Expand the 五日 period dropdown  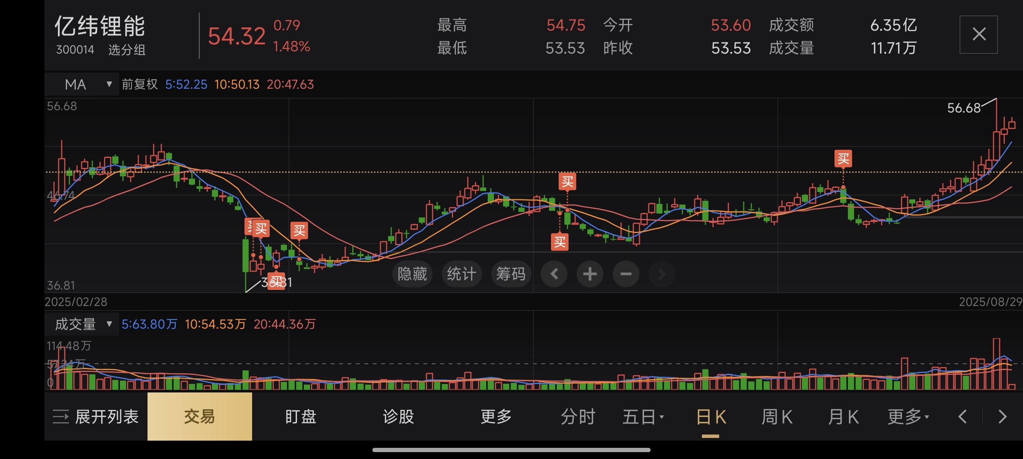pyautogui.click(x=643, y=417)
